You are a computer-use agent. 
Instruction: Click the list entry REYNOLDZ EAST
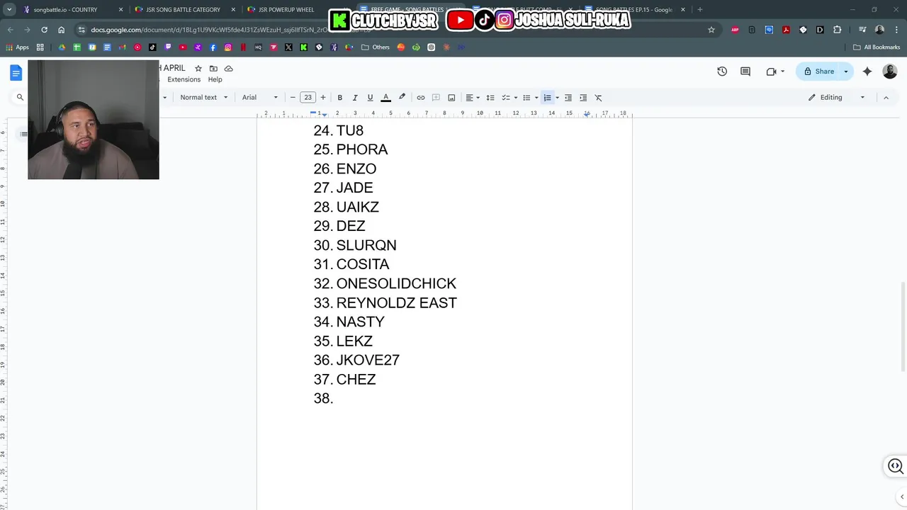396,302
